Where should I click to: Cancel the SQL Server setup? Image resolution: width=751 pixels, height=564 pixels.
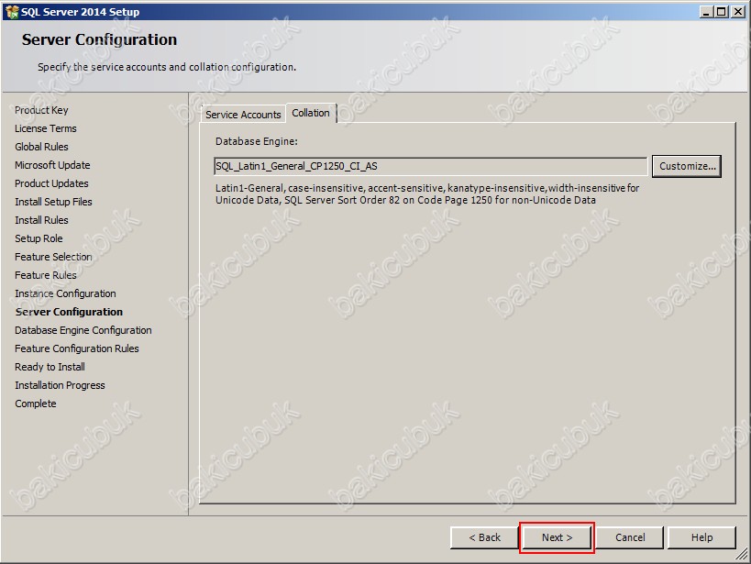coord(629,537)
